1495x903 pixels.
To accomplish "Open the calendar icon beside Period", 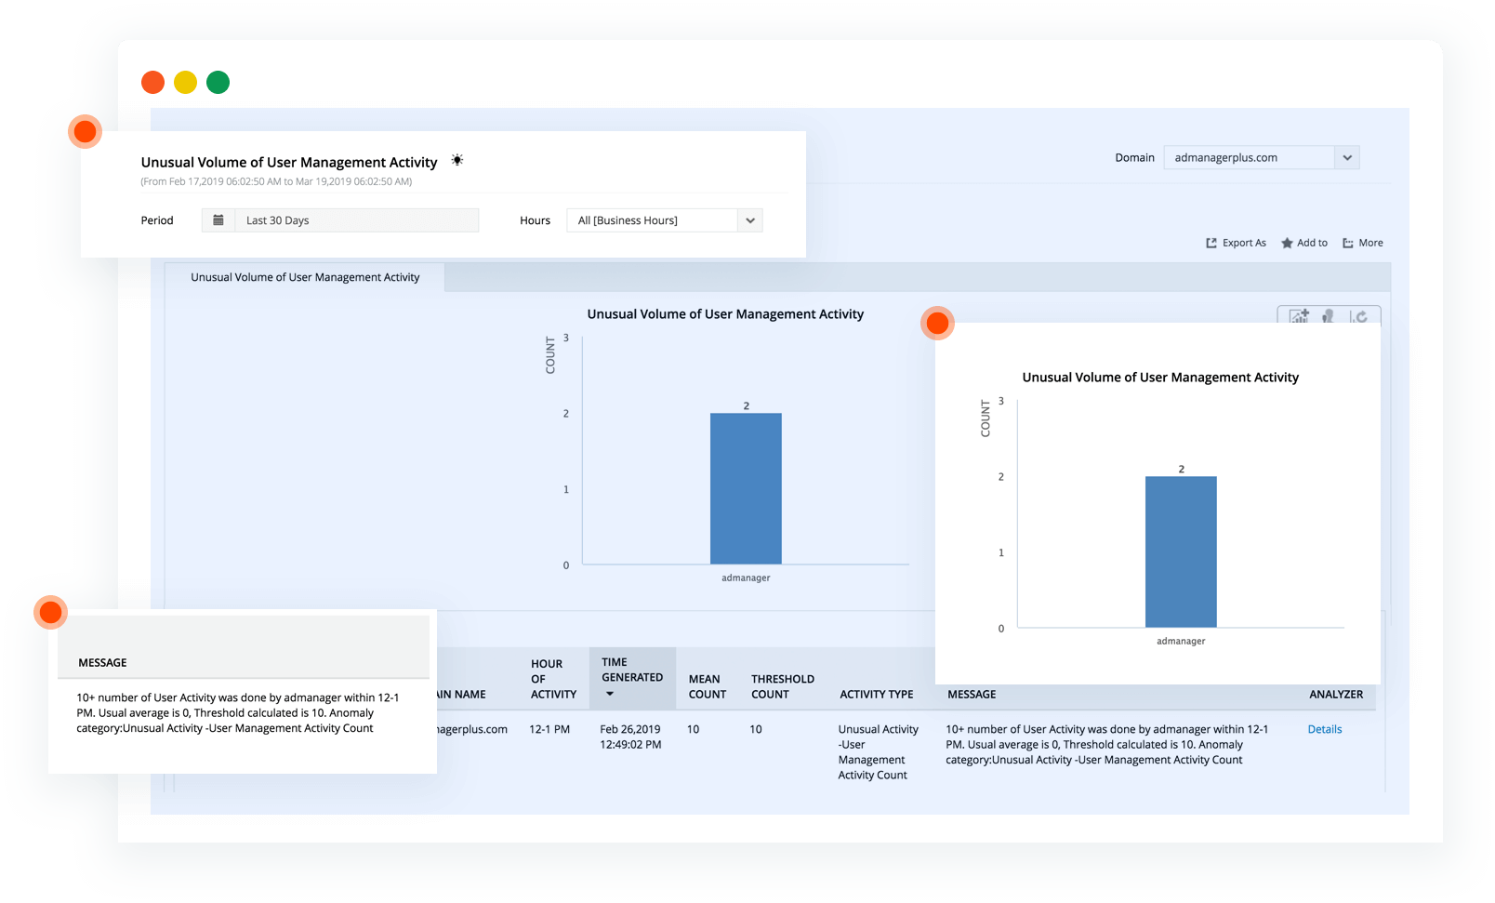I will [218, 219].
